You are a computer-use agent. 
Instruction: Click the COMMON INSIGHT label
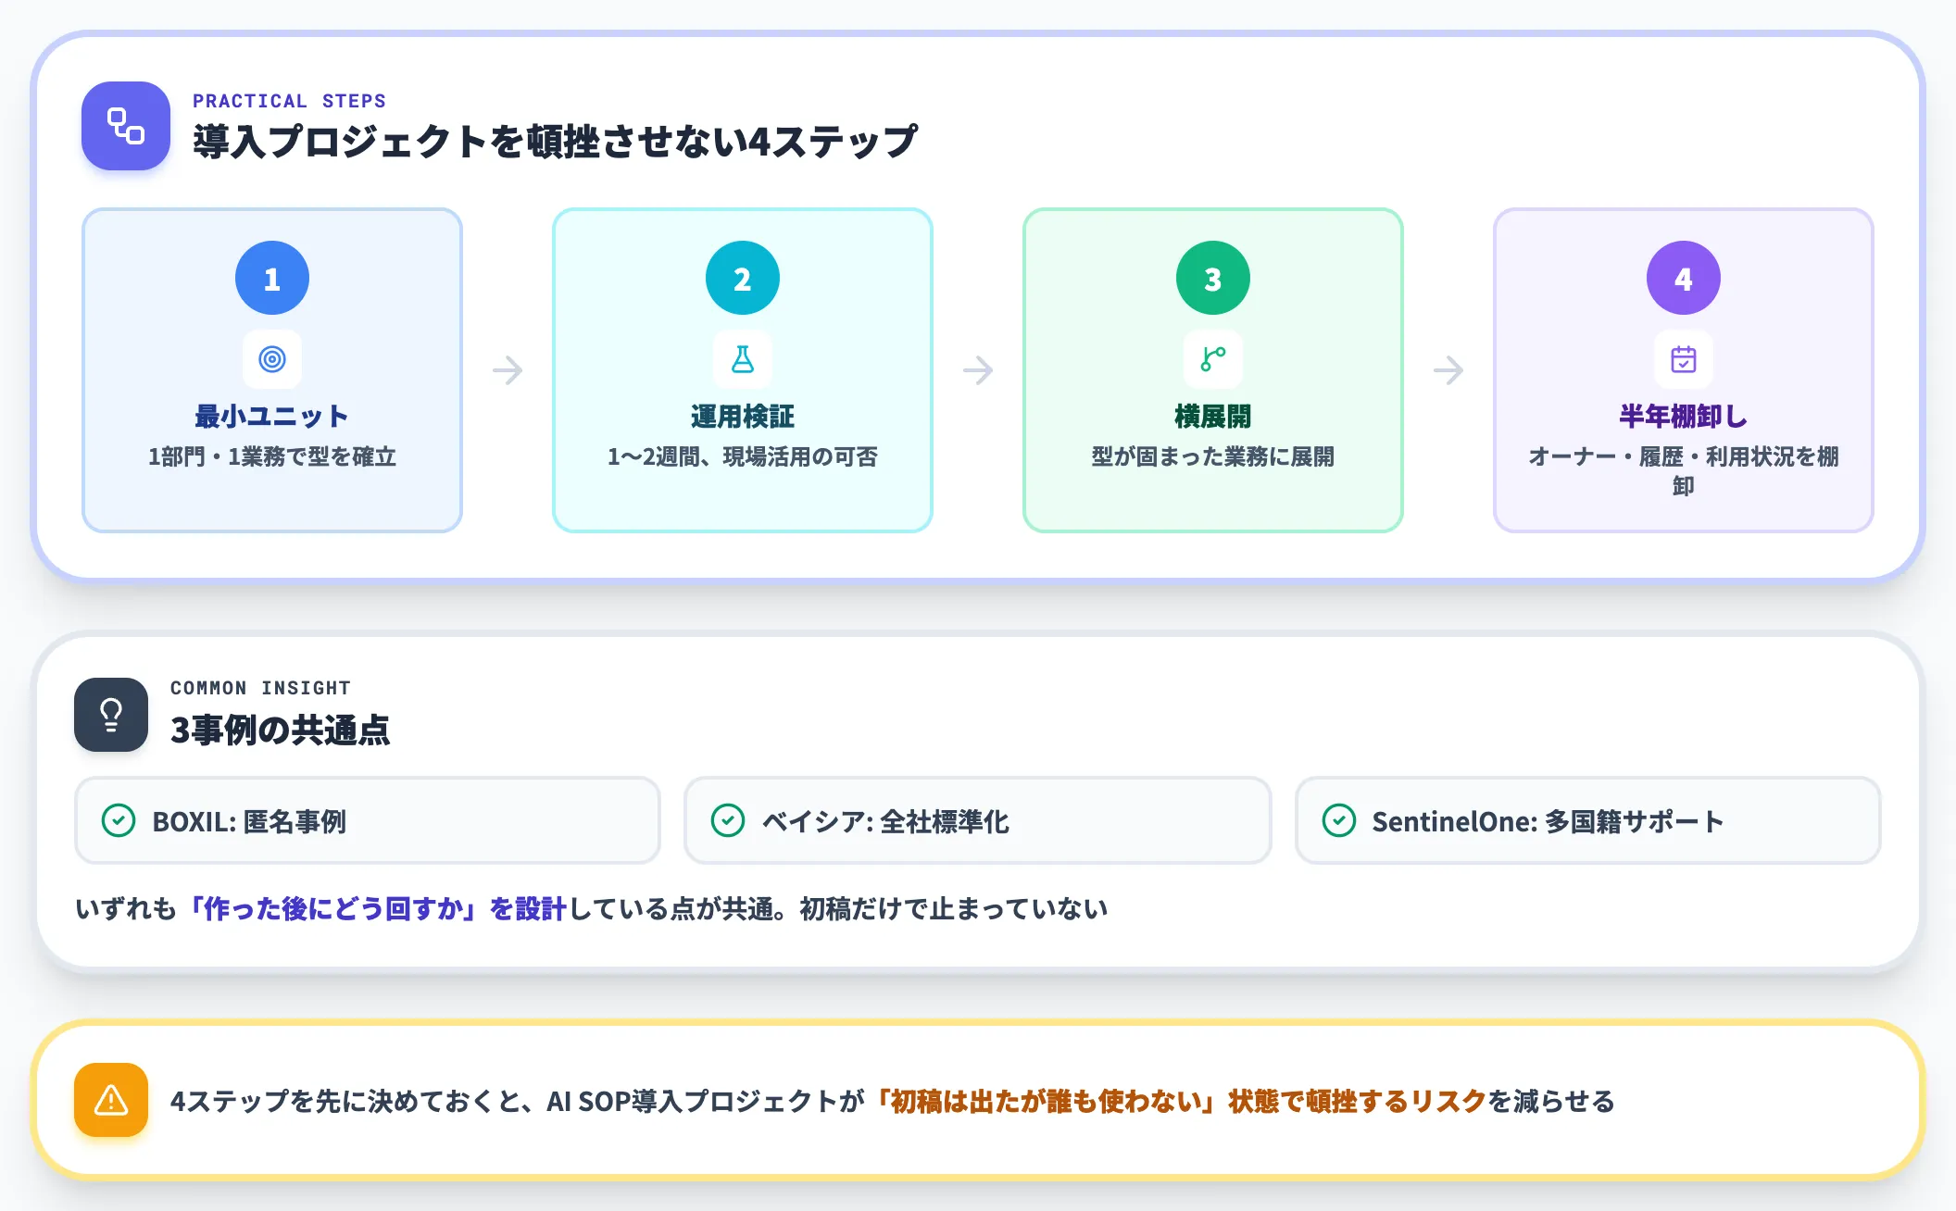pos(260,688)
